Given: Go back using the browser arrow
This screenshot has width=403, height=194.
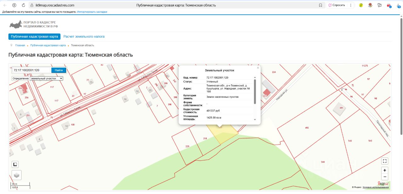Looking at the screenshot, I should tap(5, 5).
